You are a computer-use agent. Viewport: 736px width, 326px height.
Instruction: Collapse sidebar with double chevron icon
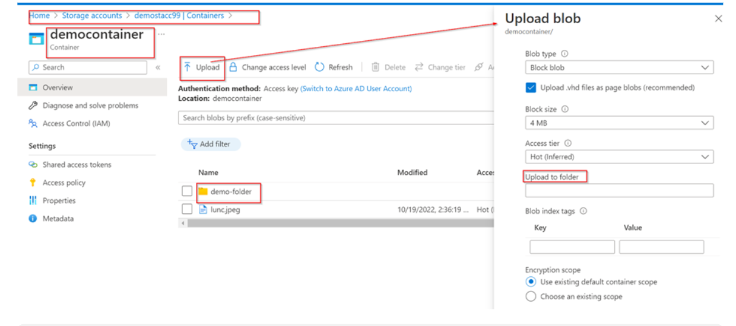(x=158, y=68)
